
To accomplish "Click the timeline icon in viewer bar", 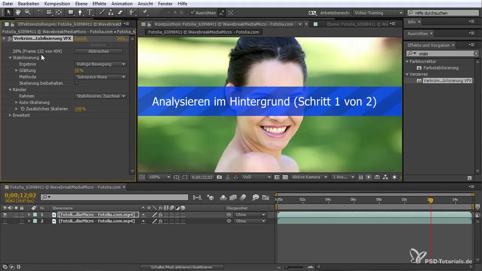I will coord(377,177).
